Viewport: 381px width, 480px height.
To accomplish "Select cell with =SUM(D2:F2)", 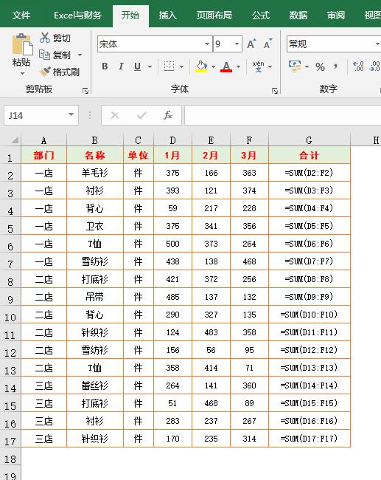I will point(310,173).
